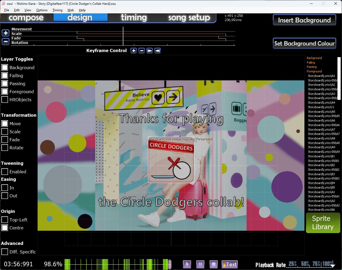Stop playback
This screenshot has height=270, width=342.
click(214, 264)
